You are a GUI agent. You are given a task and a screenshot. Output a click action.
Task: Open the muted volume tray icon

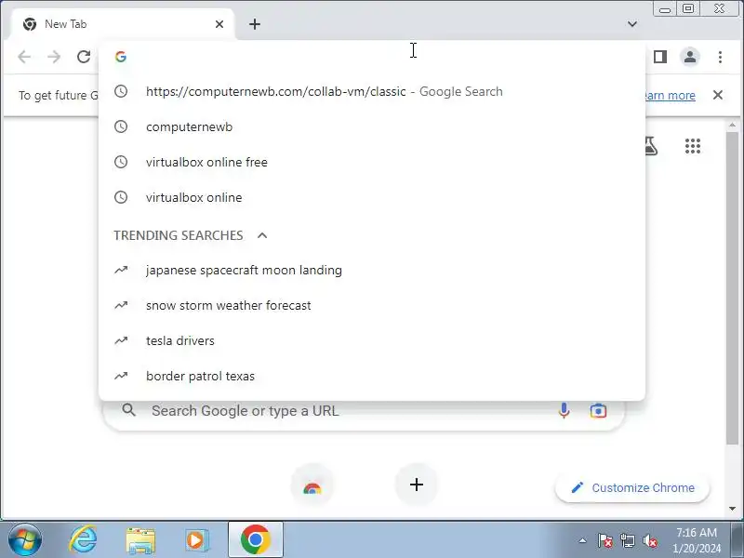[650, 540]
